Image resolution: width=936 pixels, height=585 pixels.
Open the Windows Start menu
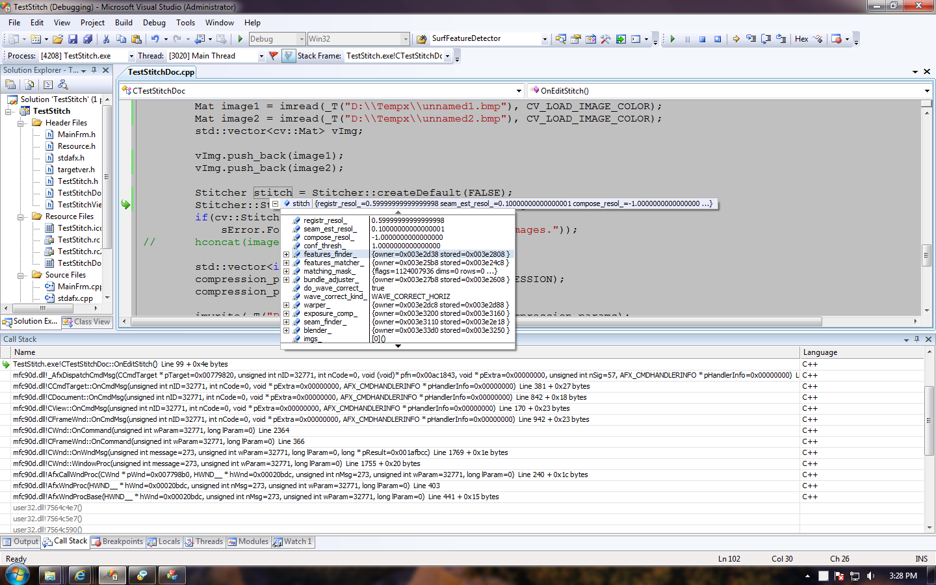click(17, 575)
